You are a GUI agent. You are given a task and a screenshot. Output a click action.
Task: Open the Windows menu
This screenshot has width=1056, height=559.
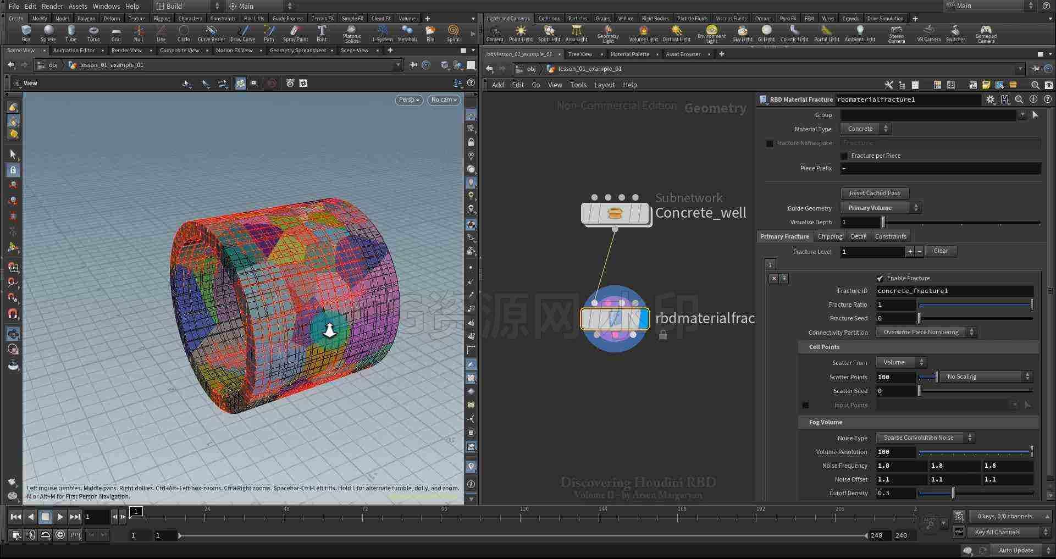click(x=106, y=6)
